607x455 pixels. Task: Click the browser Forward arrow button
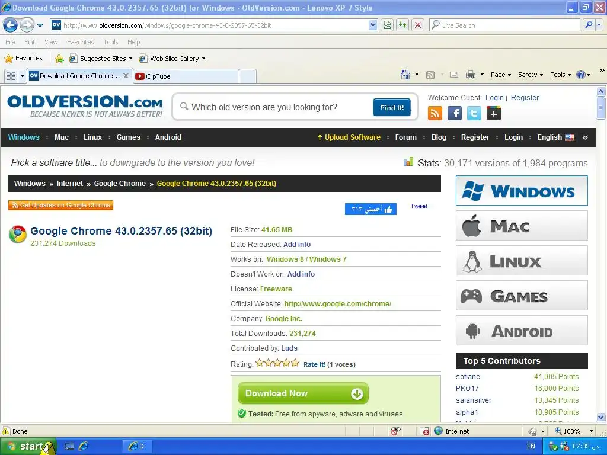(27, 25)
